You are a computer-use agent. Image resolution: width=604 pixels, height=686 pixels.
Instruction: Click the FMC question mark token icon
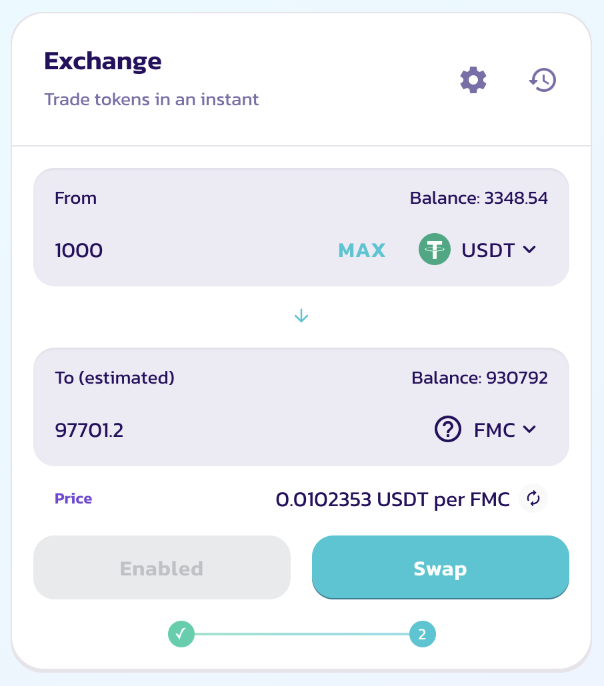447,429
